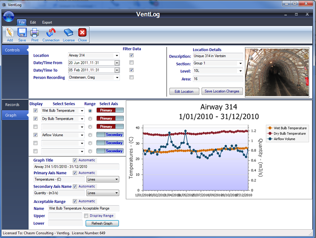This screenshot has height=238, width=316.
Task: Expand the Section dropdown showing Group 1
Action: (x=241, y=63)
